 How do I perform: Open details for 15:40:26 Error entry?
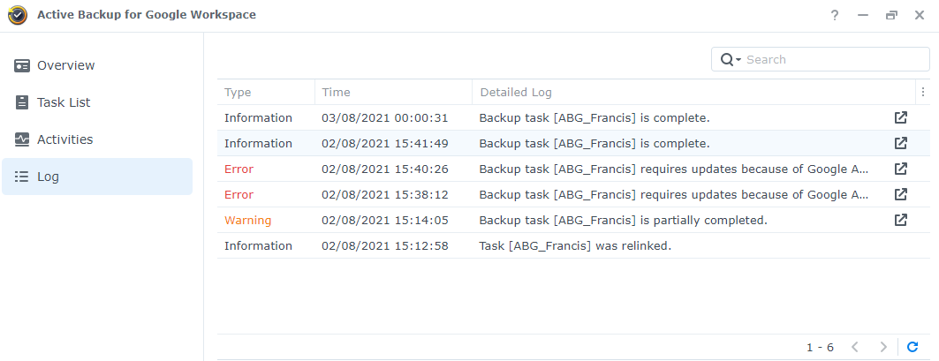[x=900, y=169]
